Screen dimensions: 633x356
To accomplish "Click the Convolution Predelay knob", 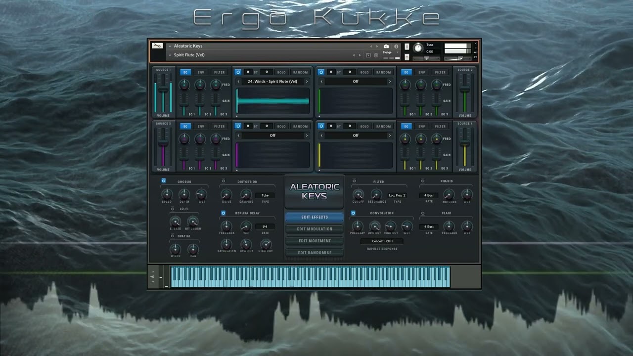I will (x=357, y=226).
